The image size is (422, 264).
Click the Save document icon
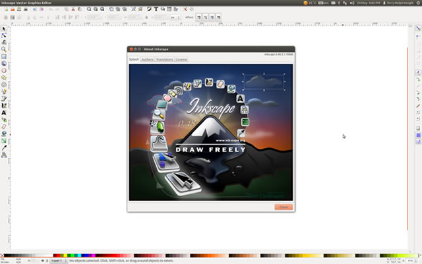click(x=19, y=9)
